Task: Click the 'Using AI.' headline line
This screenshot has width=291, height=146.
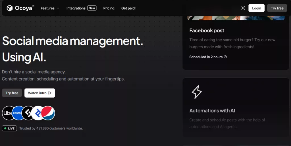Action: pyautogui.click(x=24, y=57)
